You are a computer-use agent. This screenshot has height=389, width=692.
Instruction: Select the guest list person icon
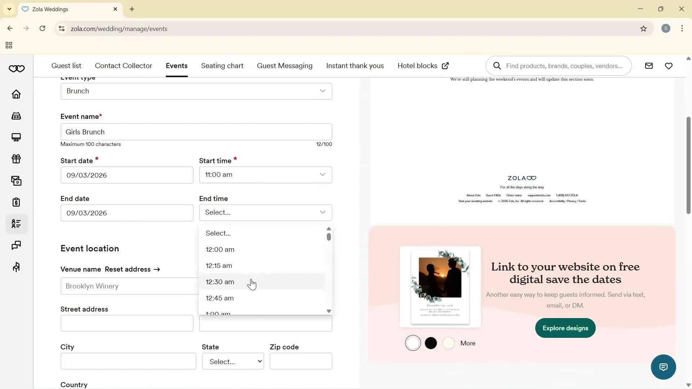point(16,224)
